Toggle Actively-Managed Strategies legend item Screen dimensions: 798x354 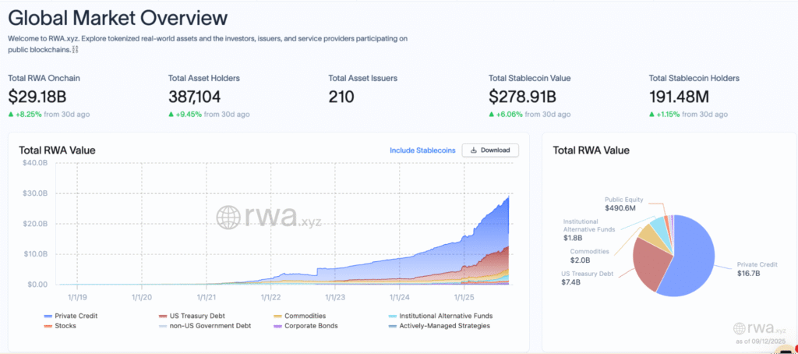pos(440,325)
